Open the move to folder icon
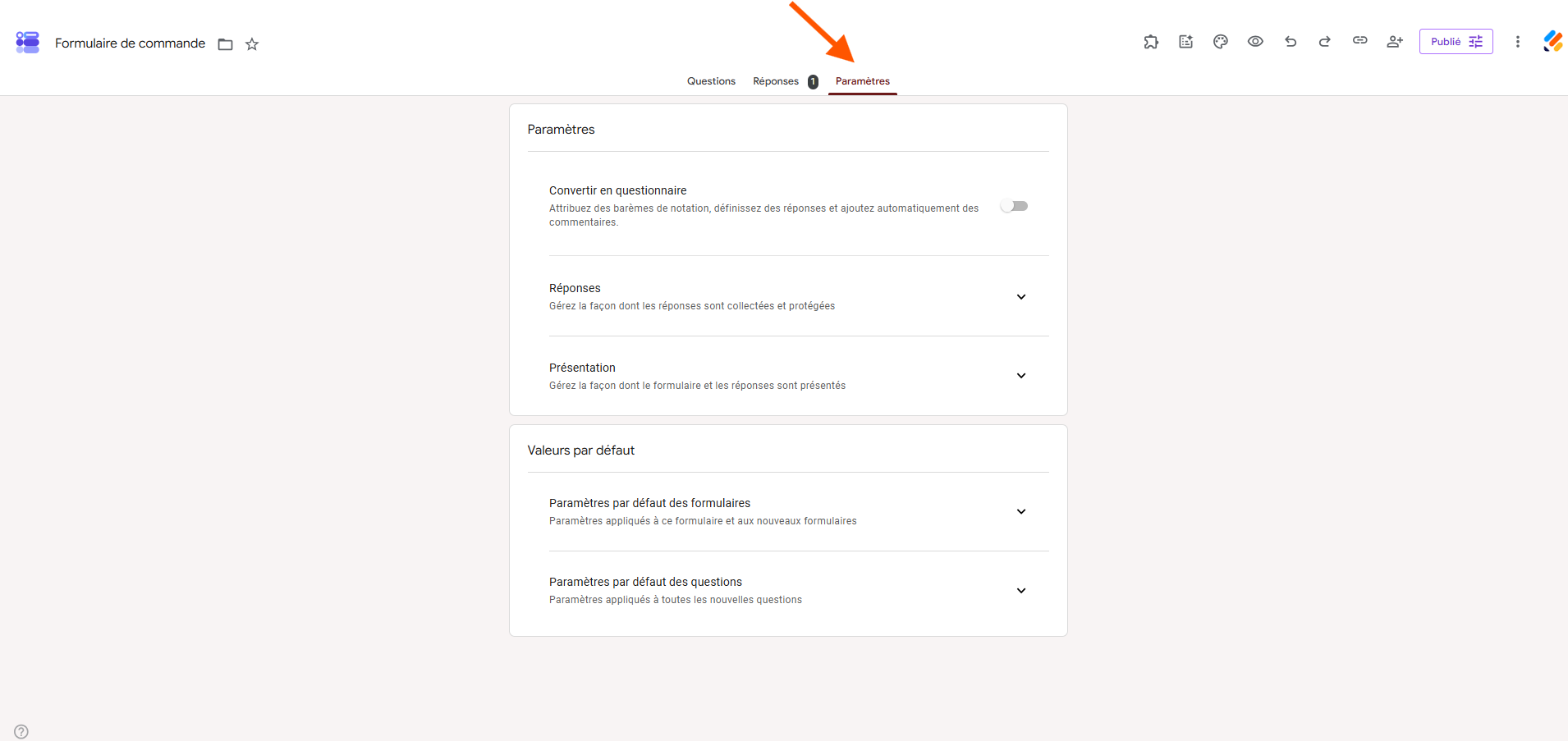Image resolution: width=1568 pixels, height=741 pixels. pyautogui.click(x=226, y=44)
